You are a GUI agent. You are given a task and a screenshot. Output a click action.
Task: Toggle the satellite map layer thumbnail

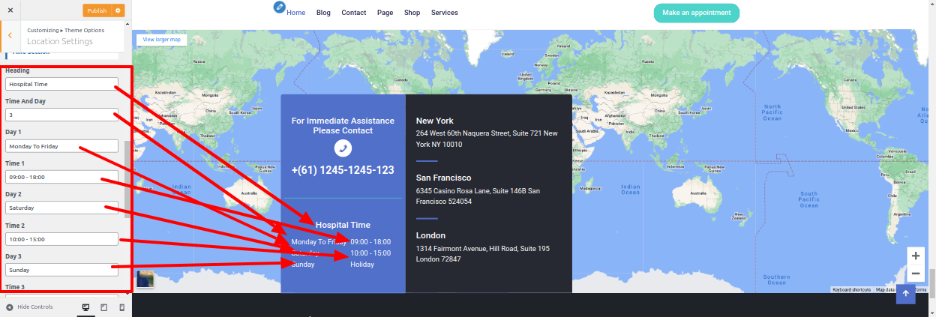[145, 279]
